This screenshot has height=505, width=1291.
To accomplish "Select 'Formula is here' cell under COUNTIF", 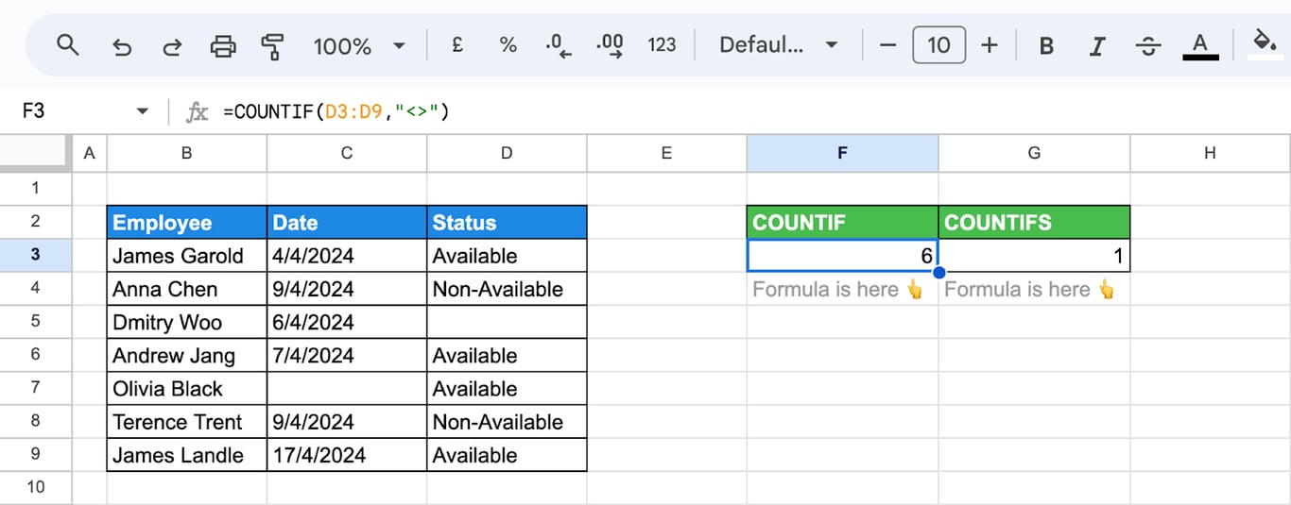I will tap(842, 289).
